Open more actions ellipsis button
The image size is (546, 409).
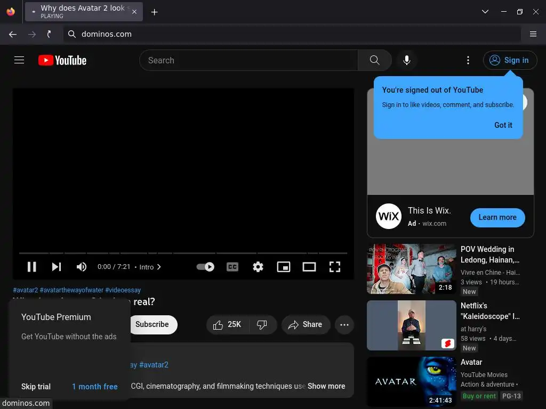344,324
